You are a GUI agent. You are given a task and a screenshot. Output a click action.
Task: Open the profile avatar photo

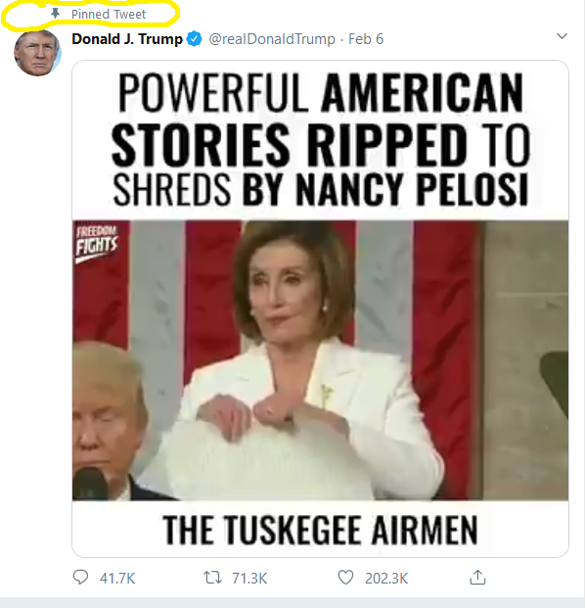click(x=37, y=52)
